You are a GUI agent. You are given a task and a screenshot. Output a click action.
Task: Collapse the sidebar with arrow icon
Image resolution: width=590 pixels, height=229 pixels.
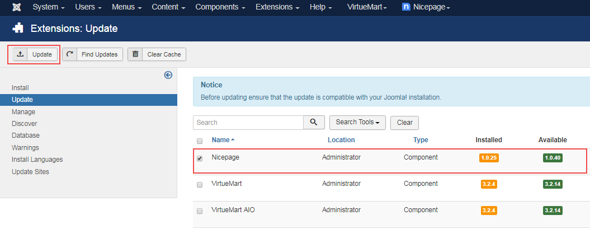tap(168, 75)
